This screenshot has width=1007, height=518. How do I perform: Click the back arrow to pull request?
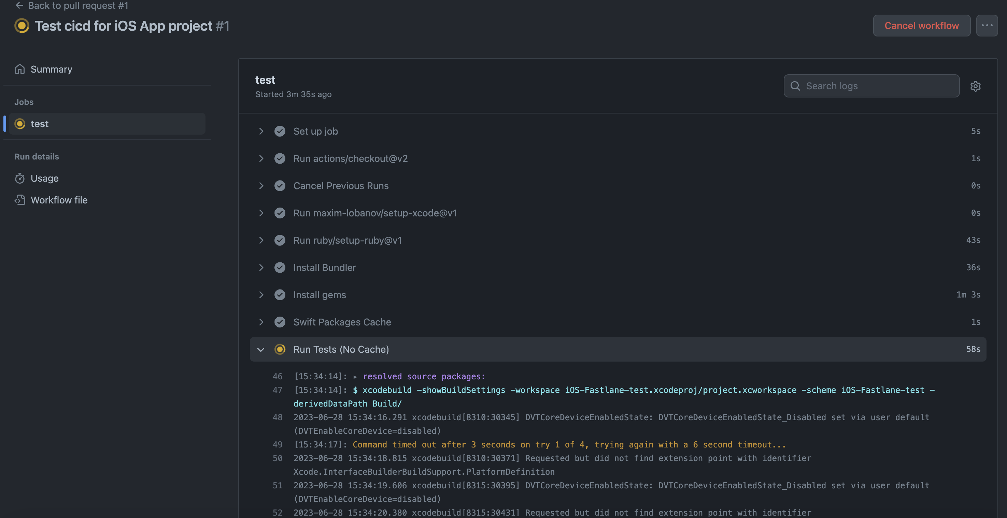pos(19,5)
